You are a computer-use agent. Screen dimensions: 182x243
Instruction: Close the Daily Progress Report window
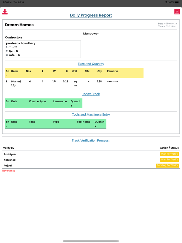point(177,12)
